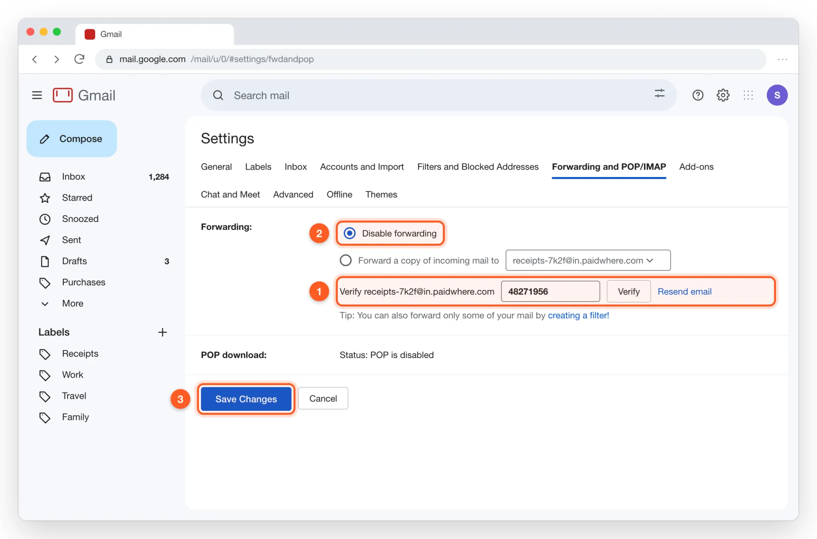Reload the page with refresh icon
This screenshot has width=817, height=539.
pos(79,59)
